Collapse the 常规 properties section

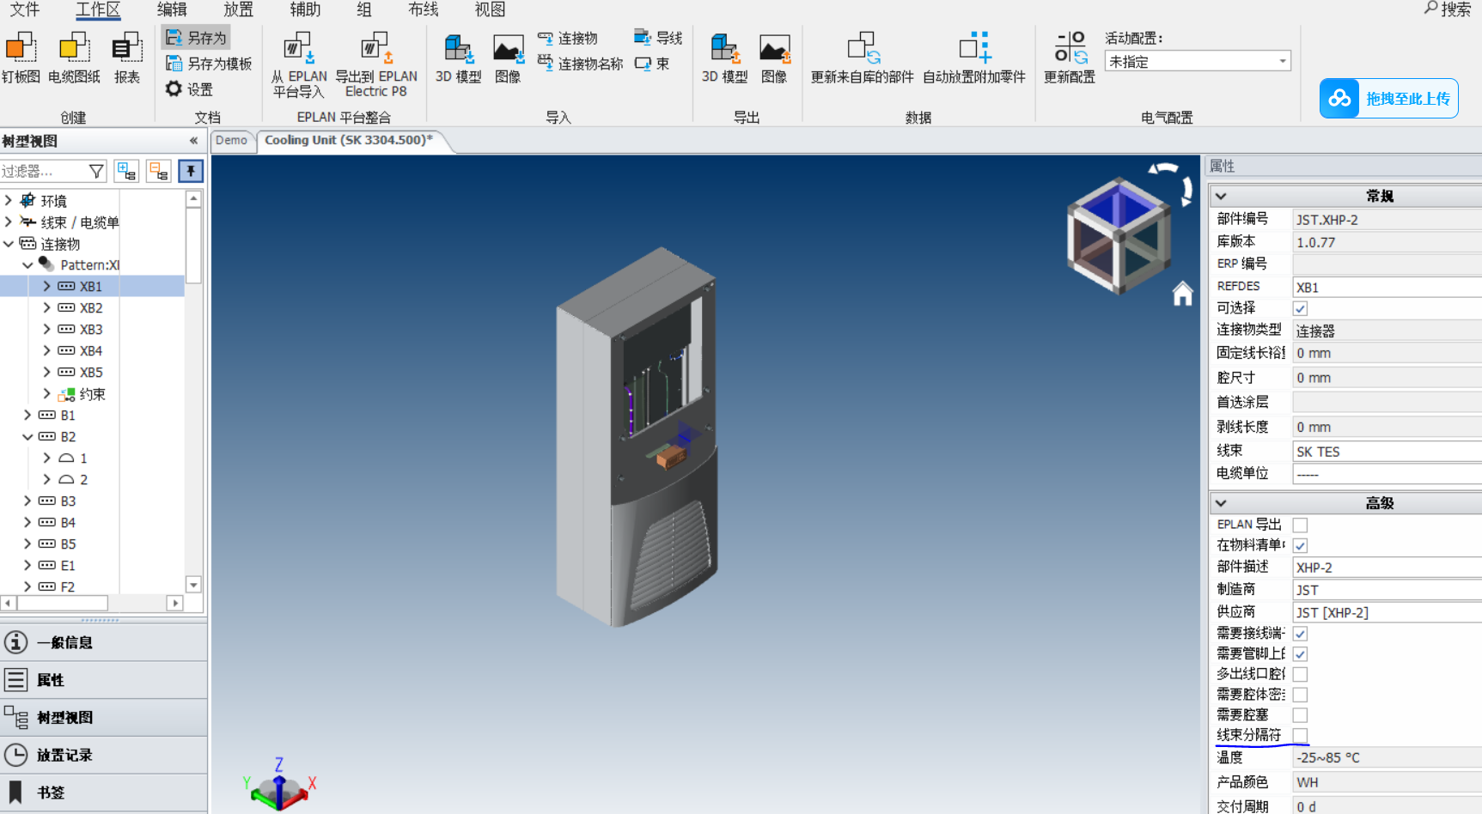click(1221, 197)
